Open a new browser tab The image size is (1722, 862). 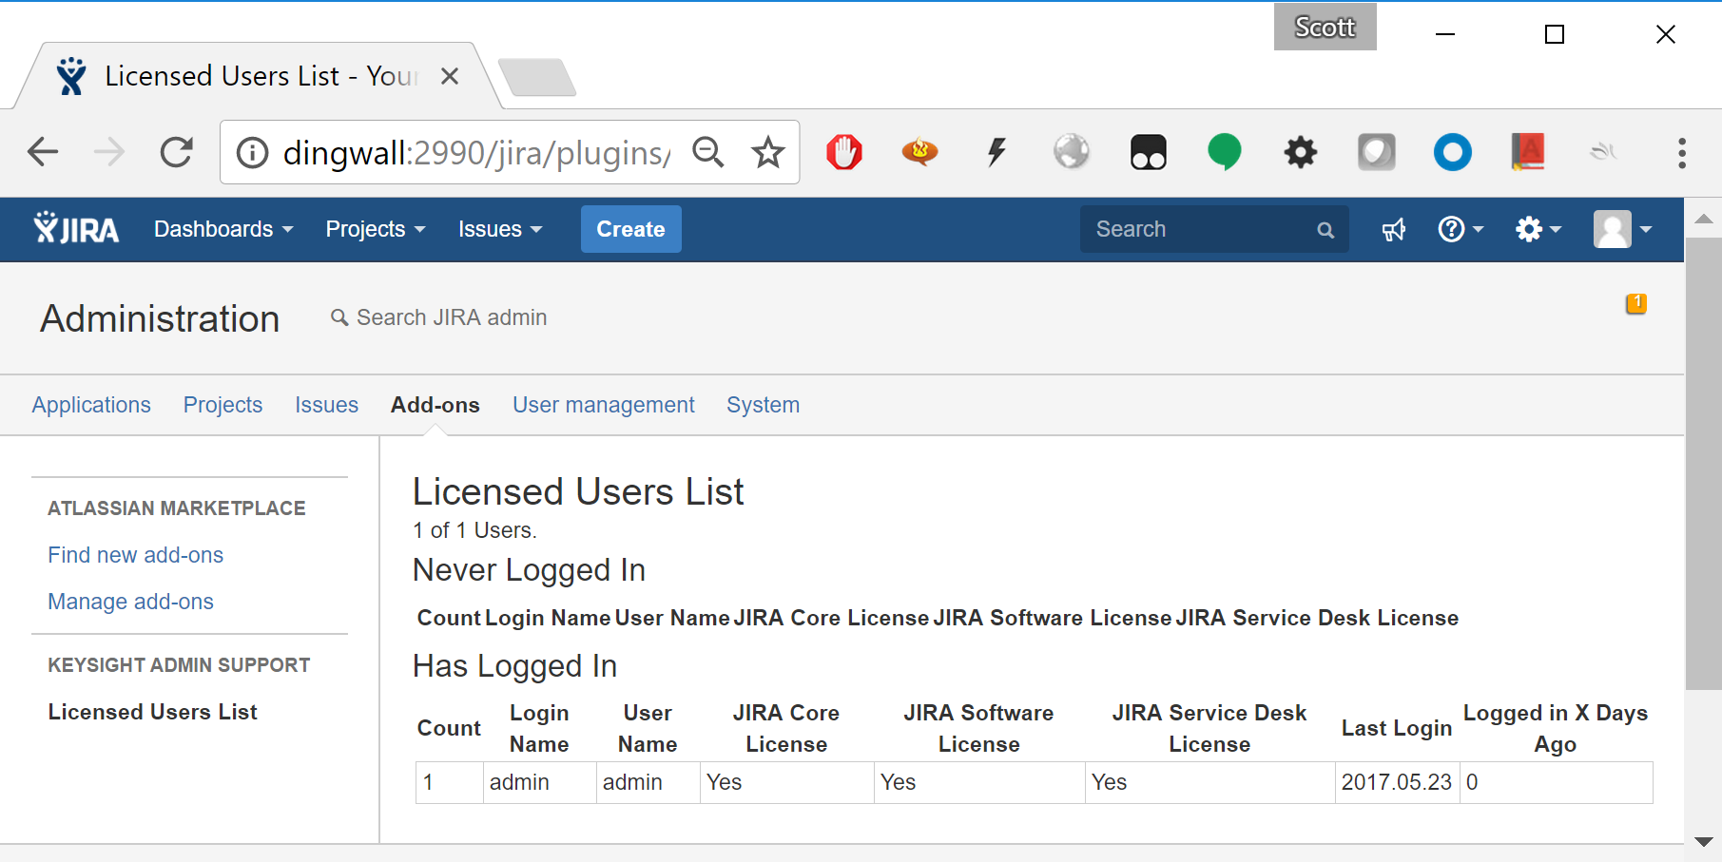click(537, 77)
